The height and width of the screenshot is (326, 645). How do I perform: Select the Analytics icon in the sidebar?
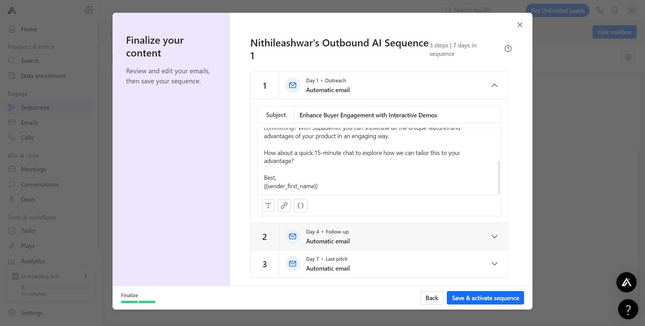click(12, 261)
